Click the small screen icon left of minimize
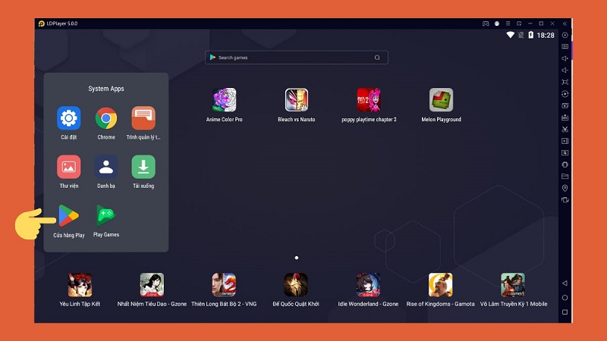This screenshot has width=607, height=341. pos(519,23)
